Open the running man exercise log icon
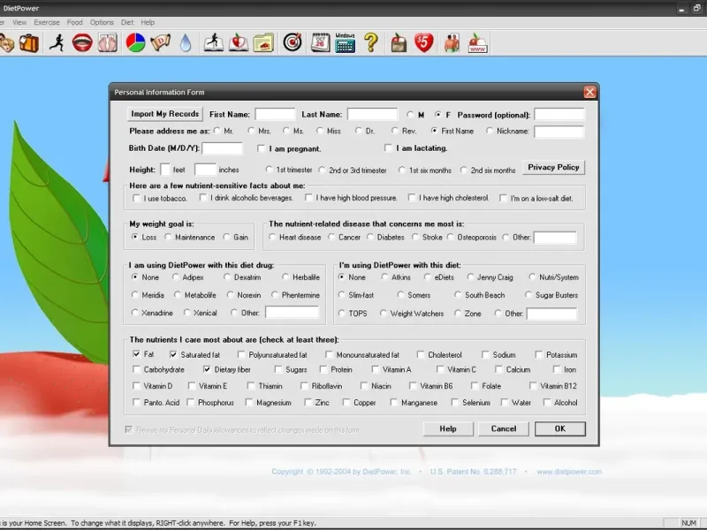Screen dimensions: 707x530 coord(57,43)
